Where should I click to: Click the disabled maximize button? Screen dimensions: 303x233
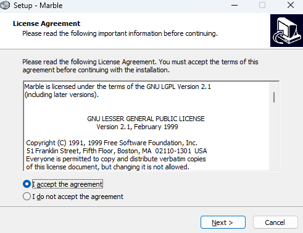tap(262, 5)
